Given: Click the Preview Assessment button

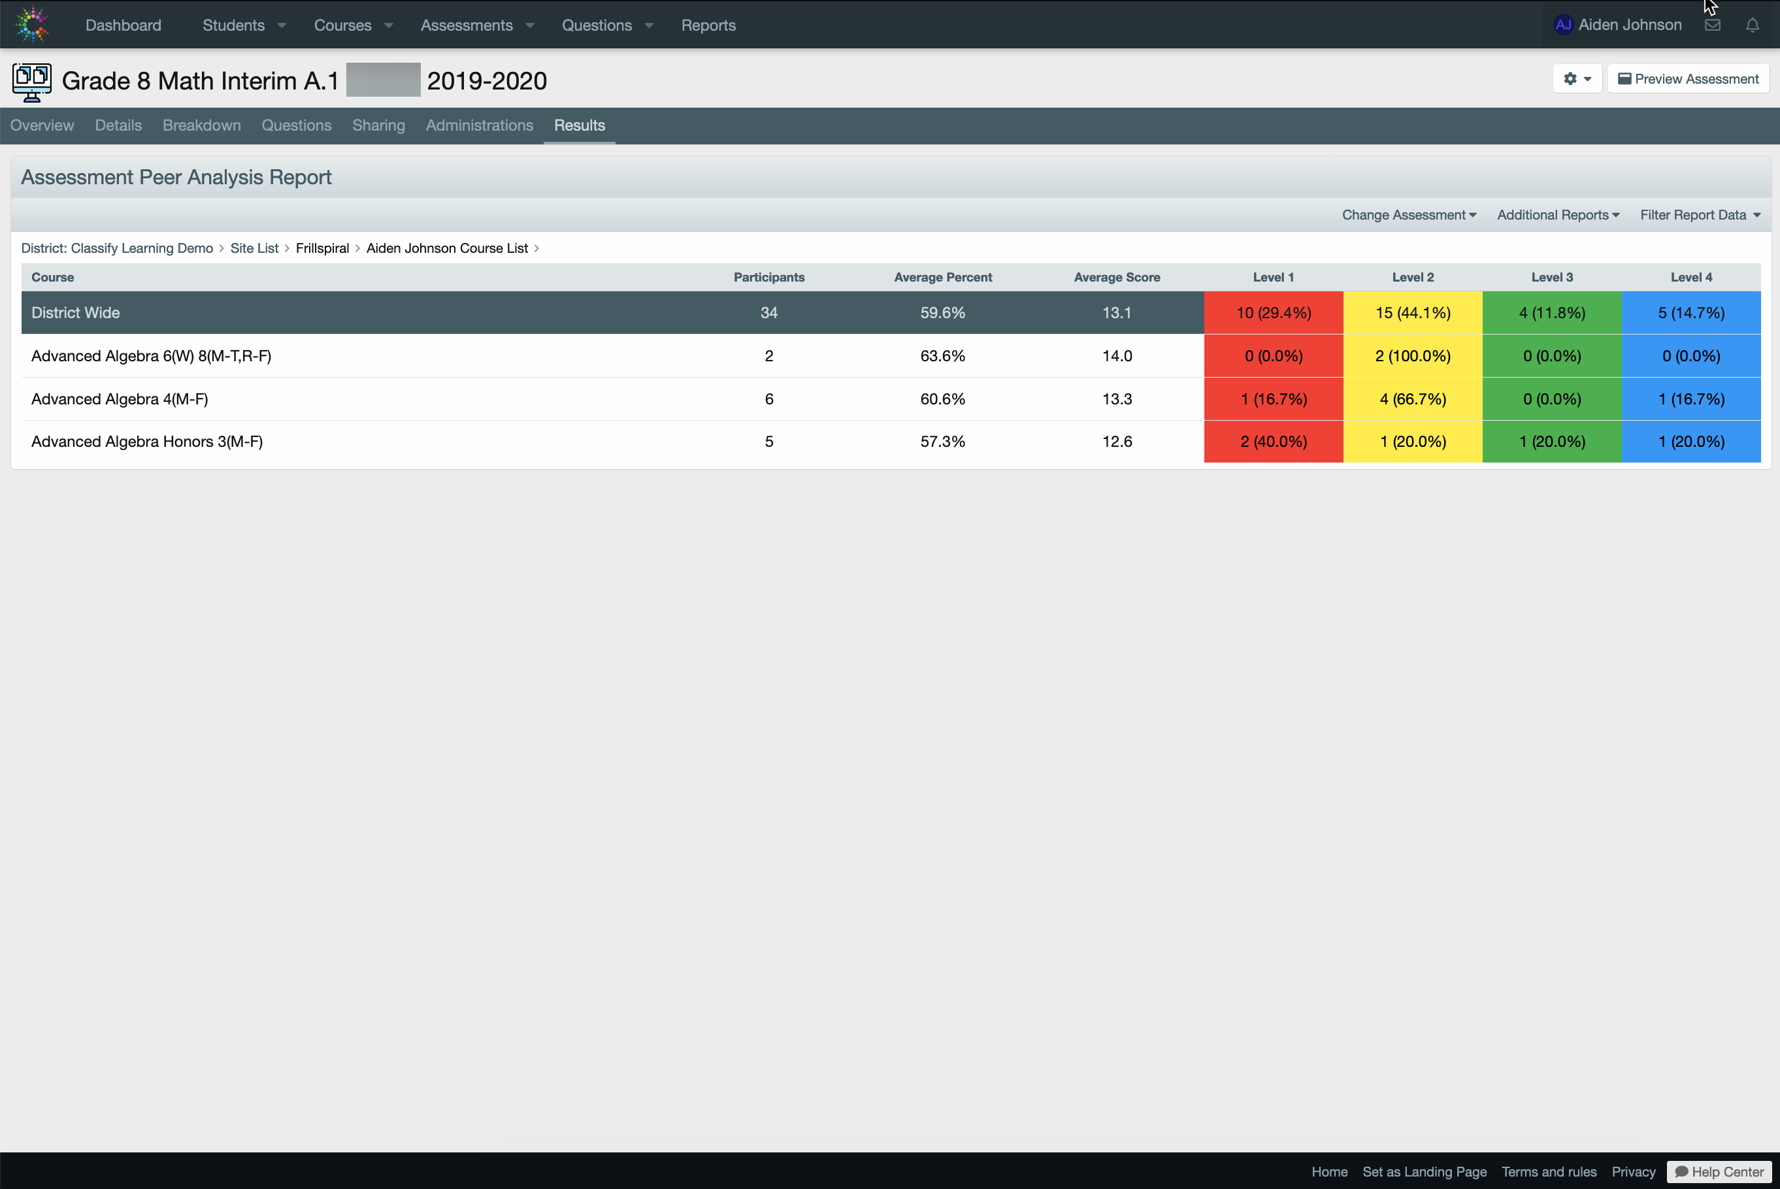Looking at the screenshot, I should (x=1687, y=79).
